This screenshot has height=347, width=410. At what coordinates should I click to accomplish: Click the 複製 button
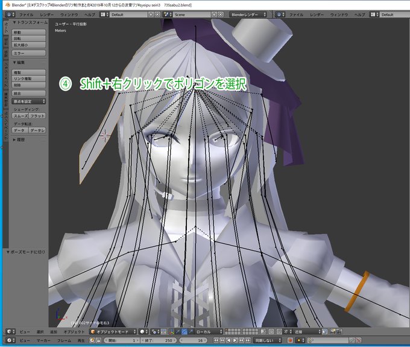(x=28, y=72)
